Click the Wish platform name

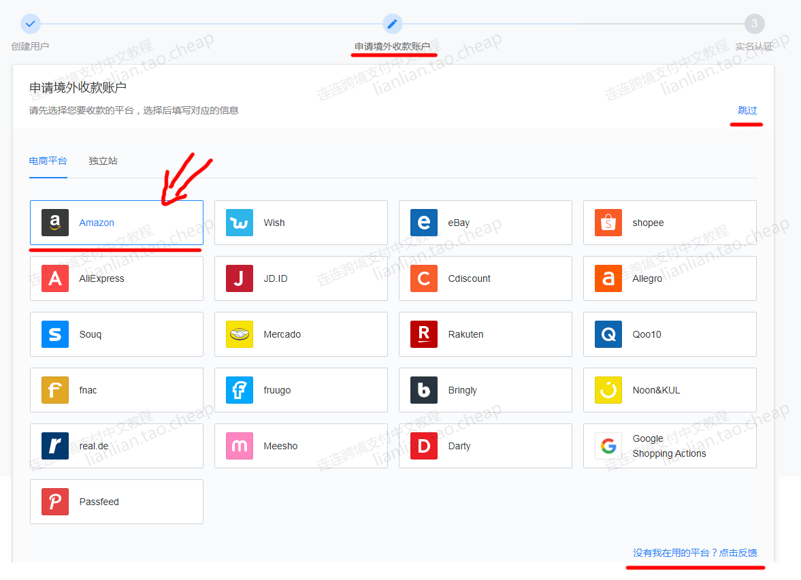(x=274, y=223)
